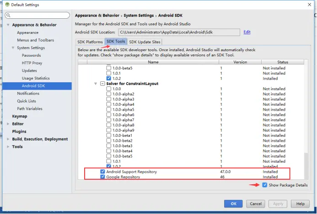
Task: Click the Name column header
Action: tap(153, 62)
